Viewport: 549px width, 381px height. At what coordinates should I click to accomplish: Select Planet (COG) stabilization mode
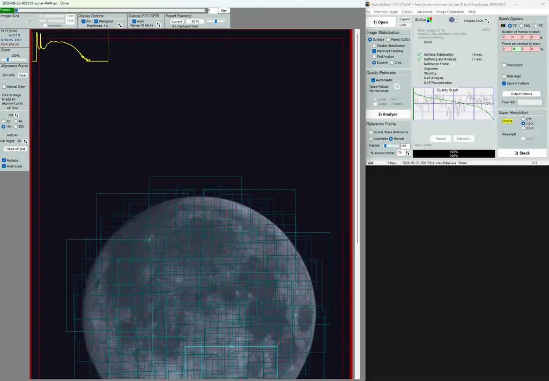coord(388,40)
